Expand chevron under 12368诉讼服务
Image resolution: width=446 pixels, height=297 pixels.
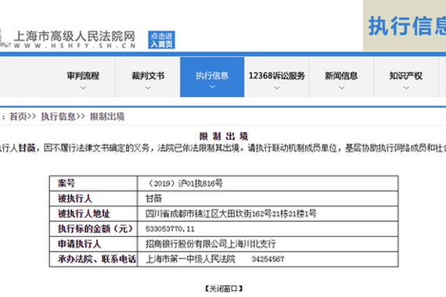pyautogui.click(x=277, y=88)
